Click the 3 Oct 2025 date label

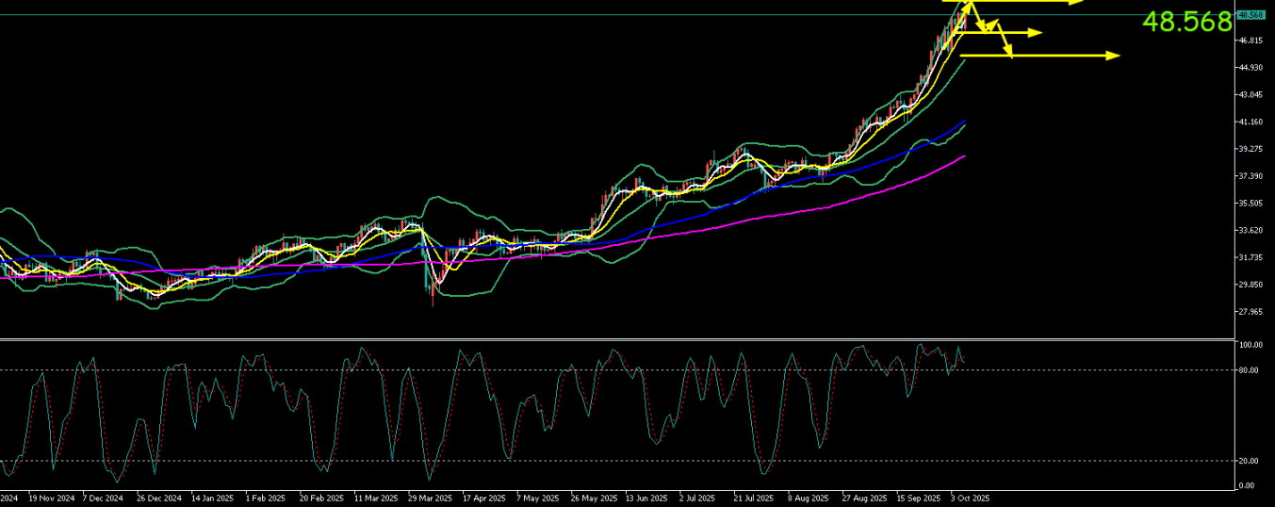click(971, 498)
